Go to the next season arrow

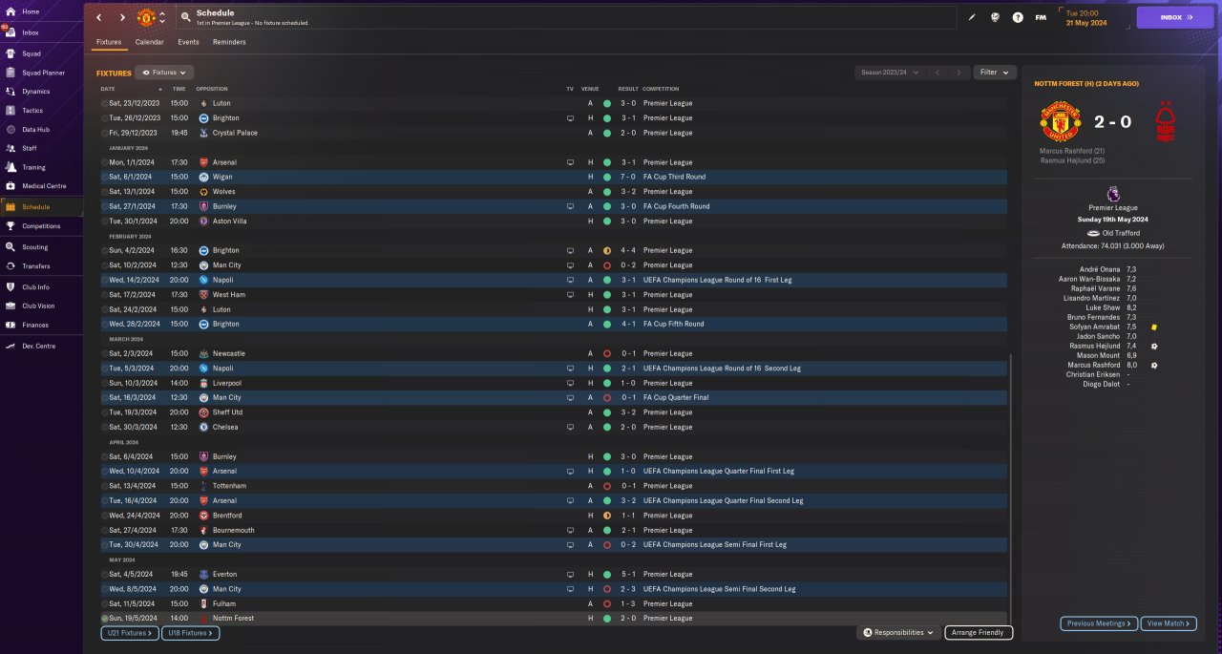pos(959,72)
